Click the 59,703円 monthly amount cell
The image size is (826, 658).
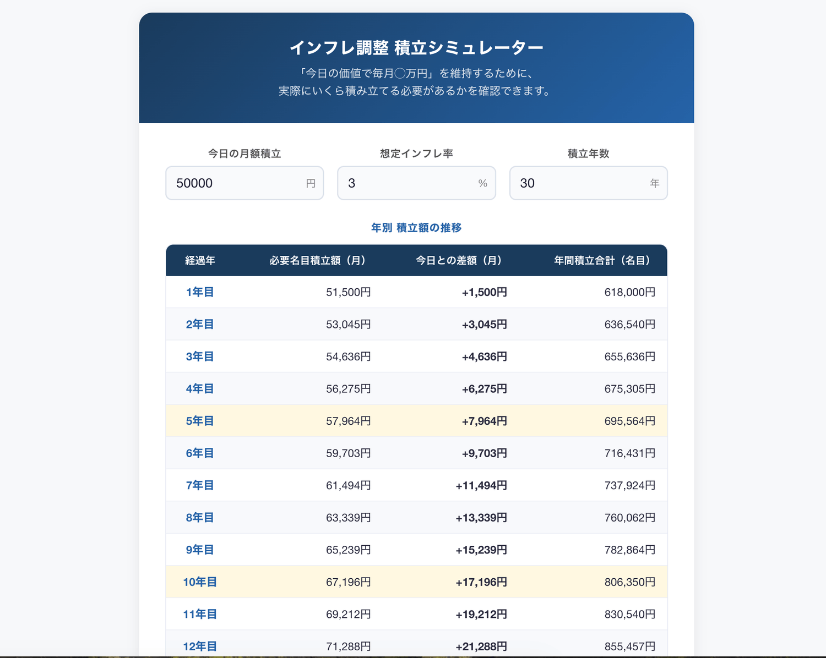pos(349,453)
